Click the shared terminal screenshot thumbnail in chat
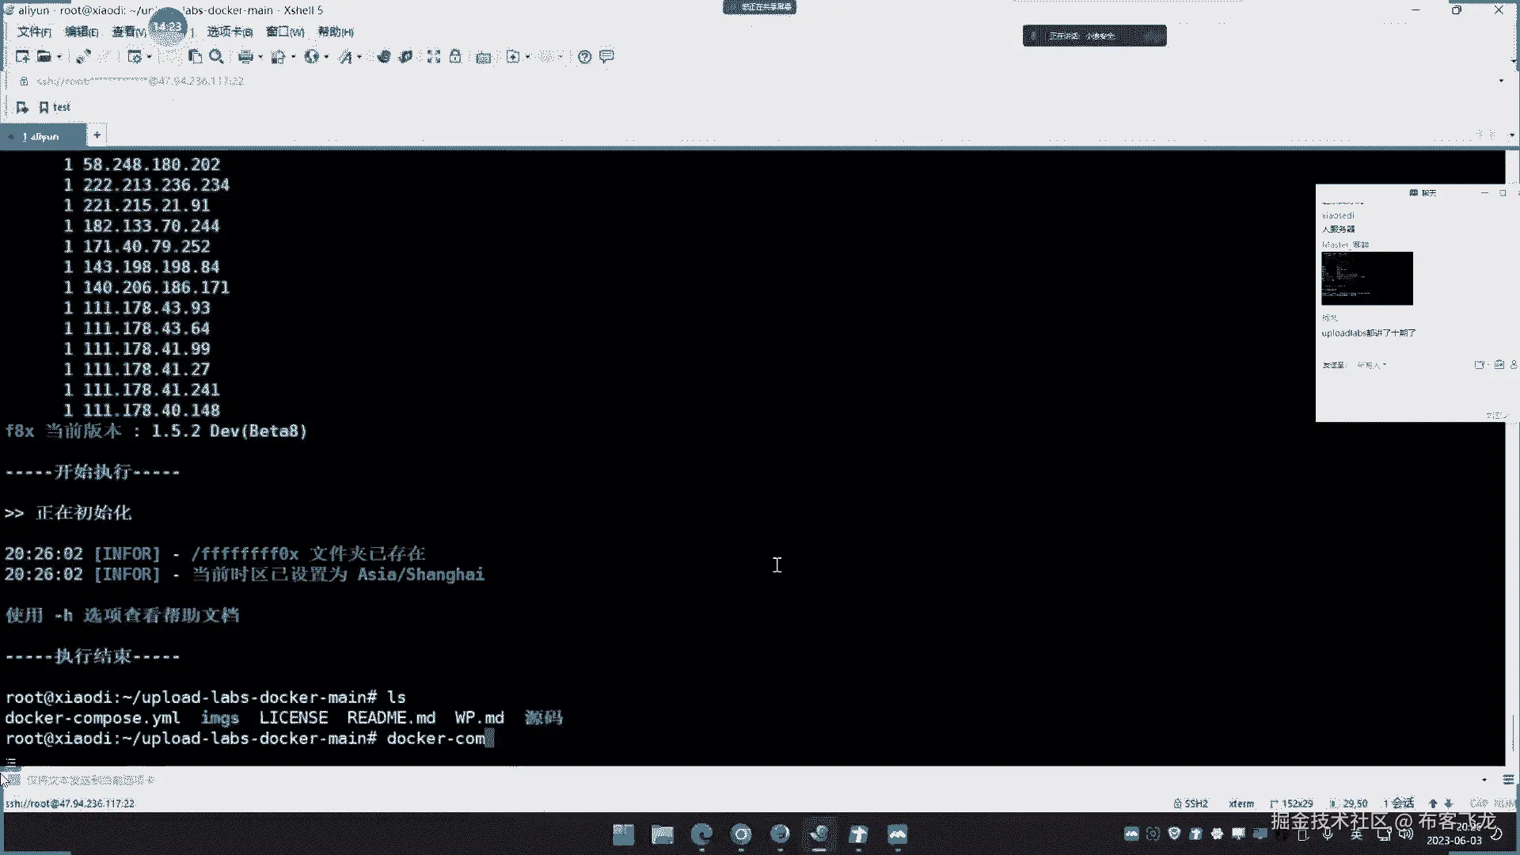Screen dimensions: 1520x855 pos(1366,278)
